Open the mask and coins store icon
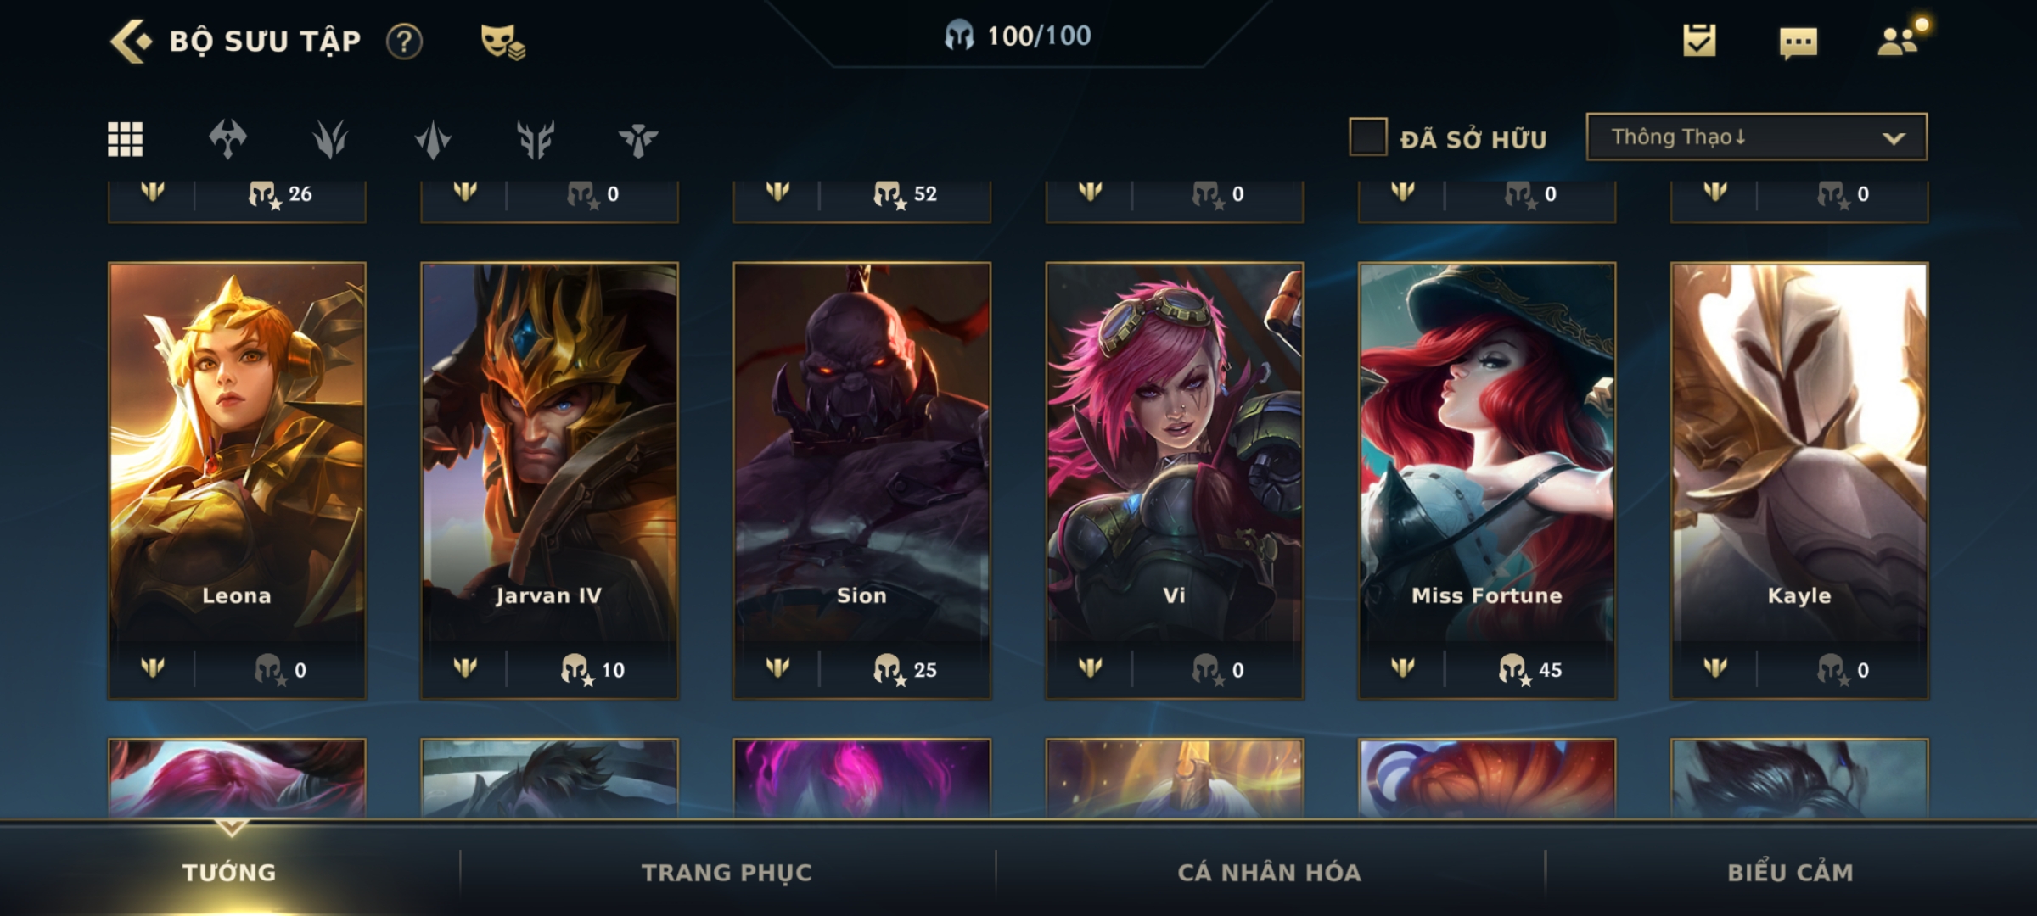 502,41
